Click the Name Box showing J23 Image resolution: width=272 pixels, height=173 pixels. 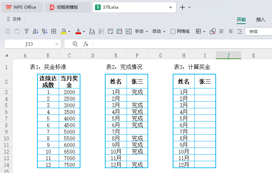pyautogui.click(x=29, y=44)
